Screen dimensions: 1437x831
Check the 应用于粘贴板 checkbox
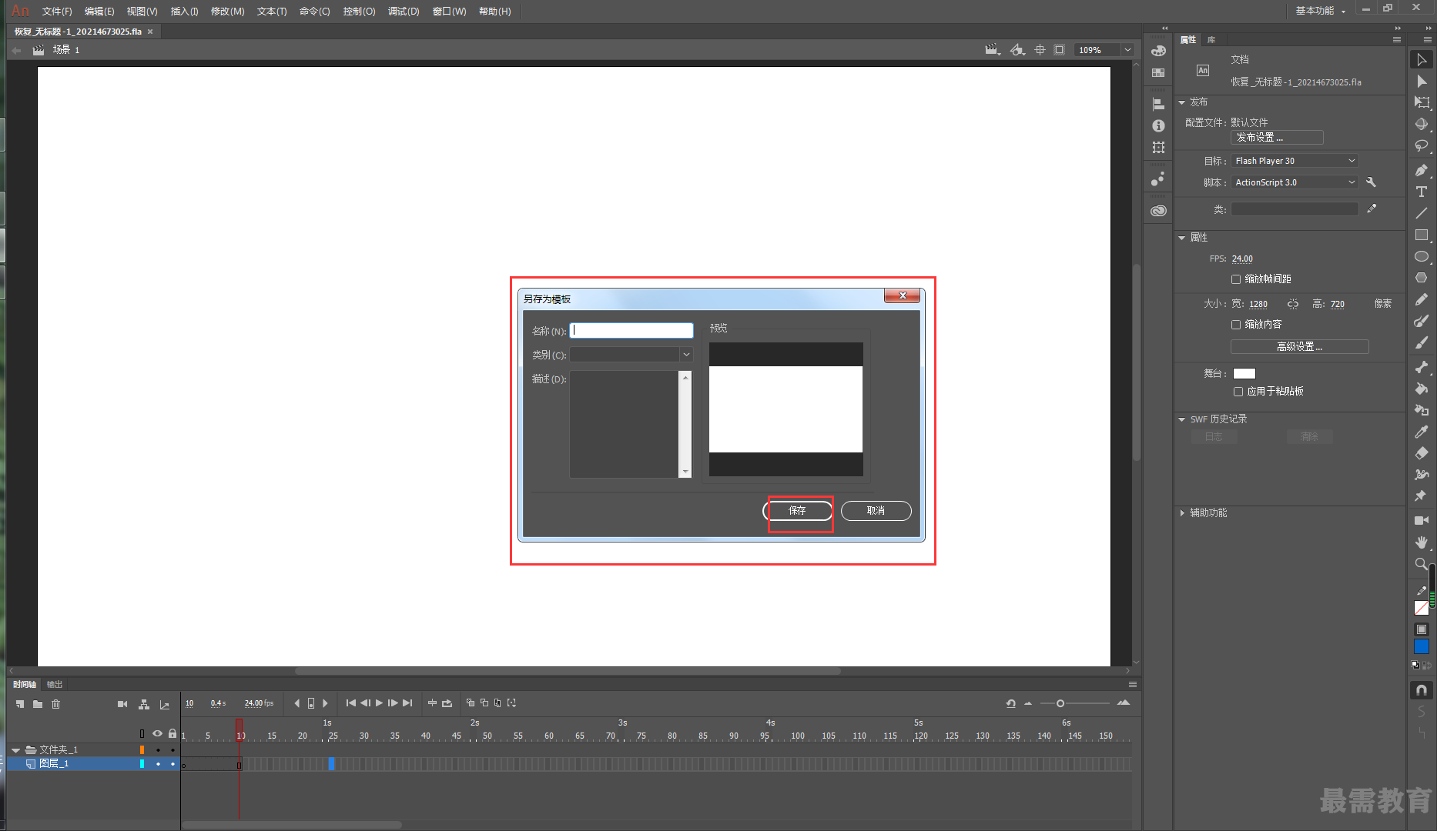[1238, 392]
